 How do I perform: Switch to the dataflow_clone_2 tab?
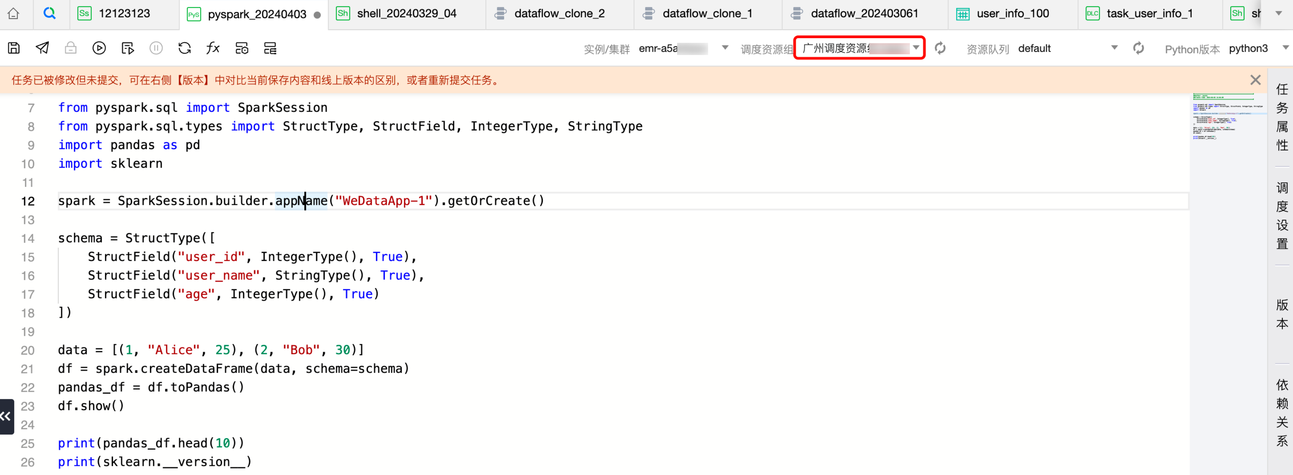tap(559, 13)
